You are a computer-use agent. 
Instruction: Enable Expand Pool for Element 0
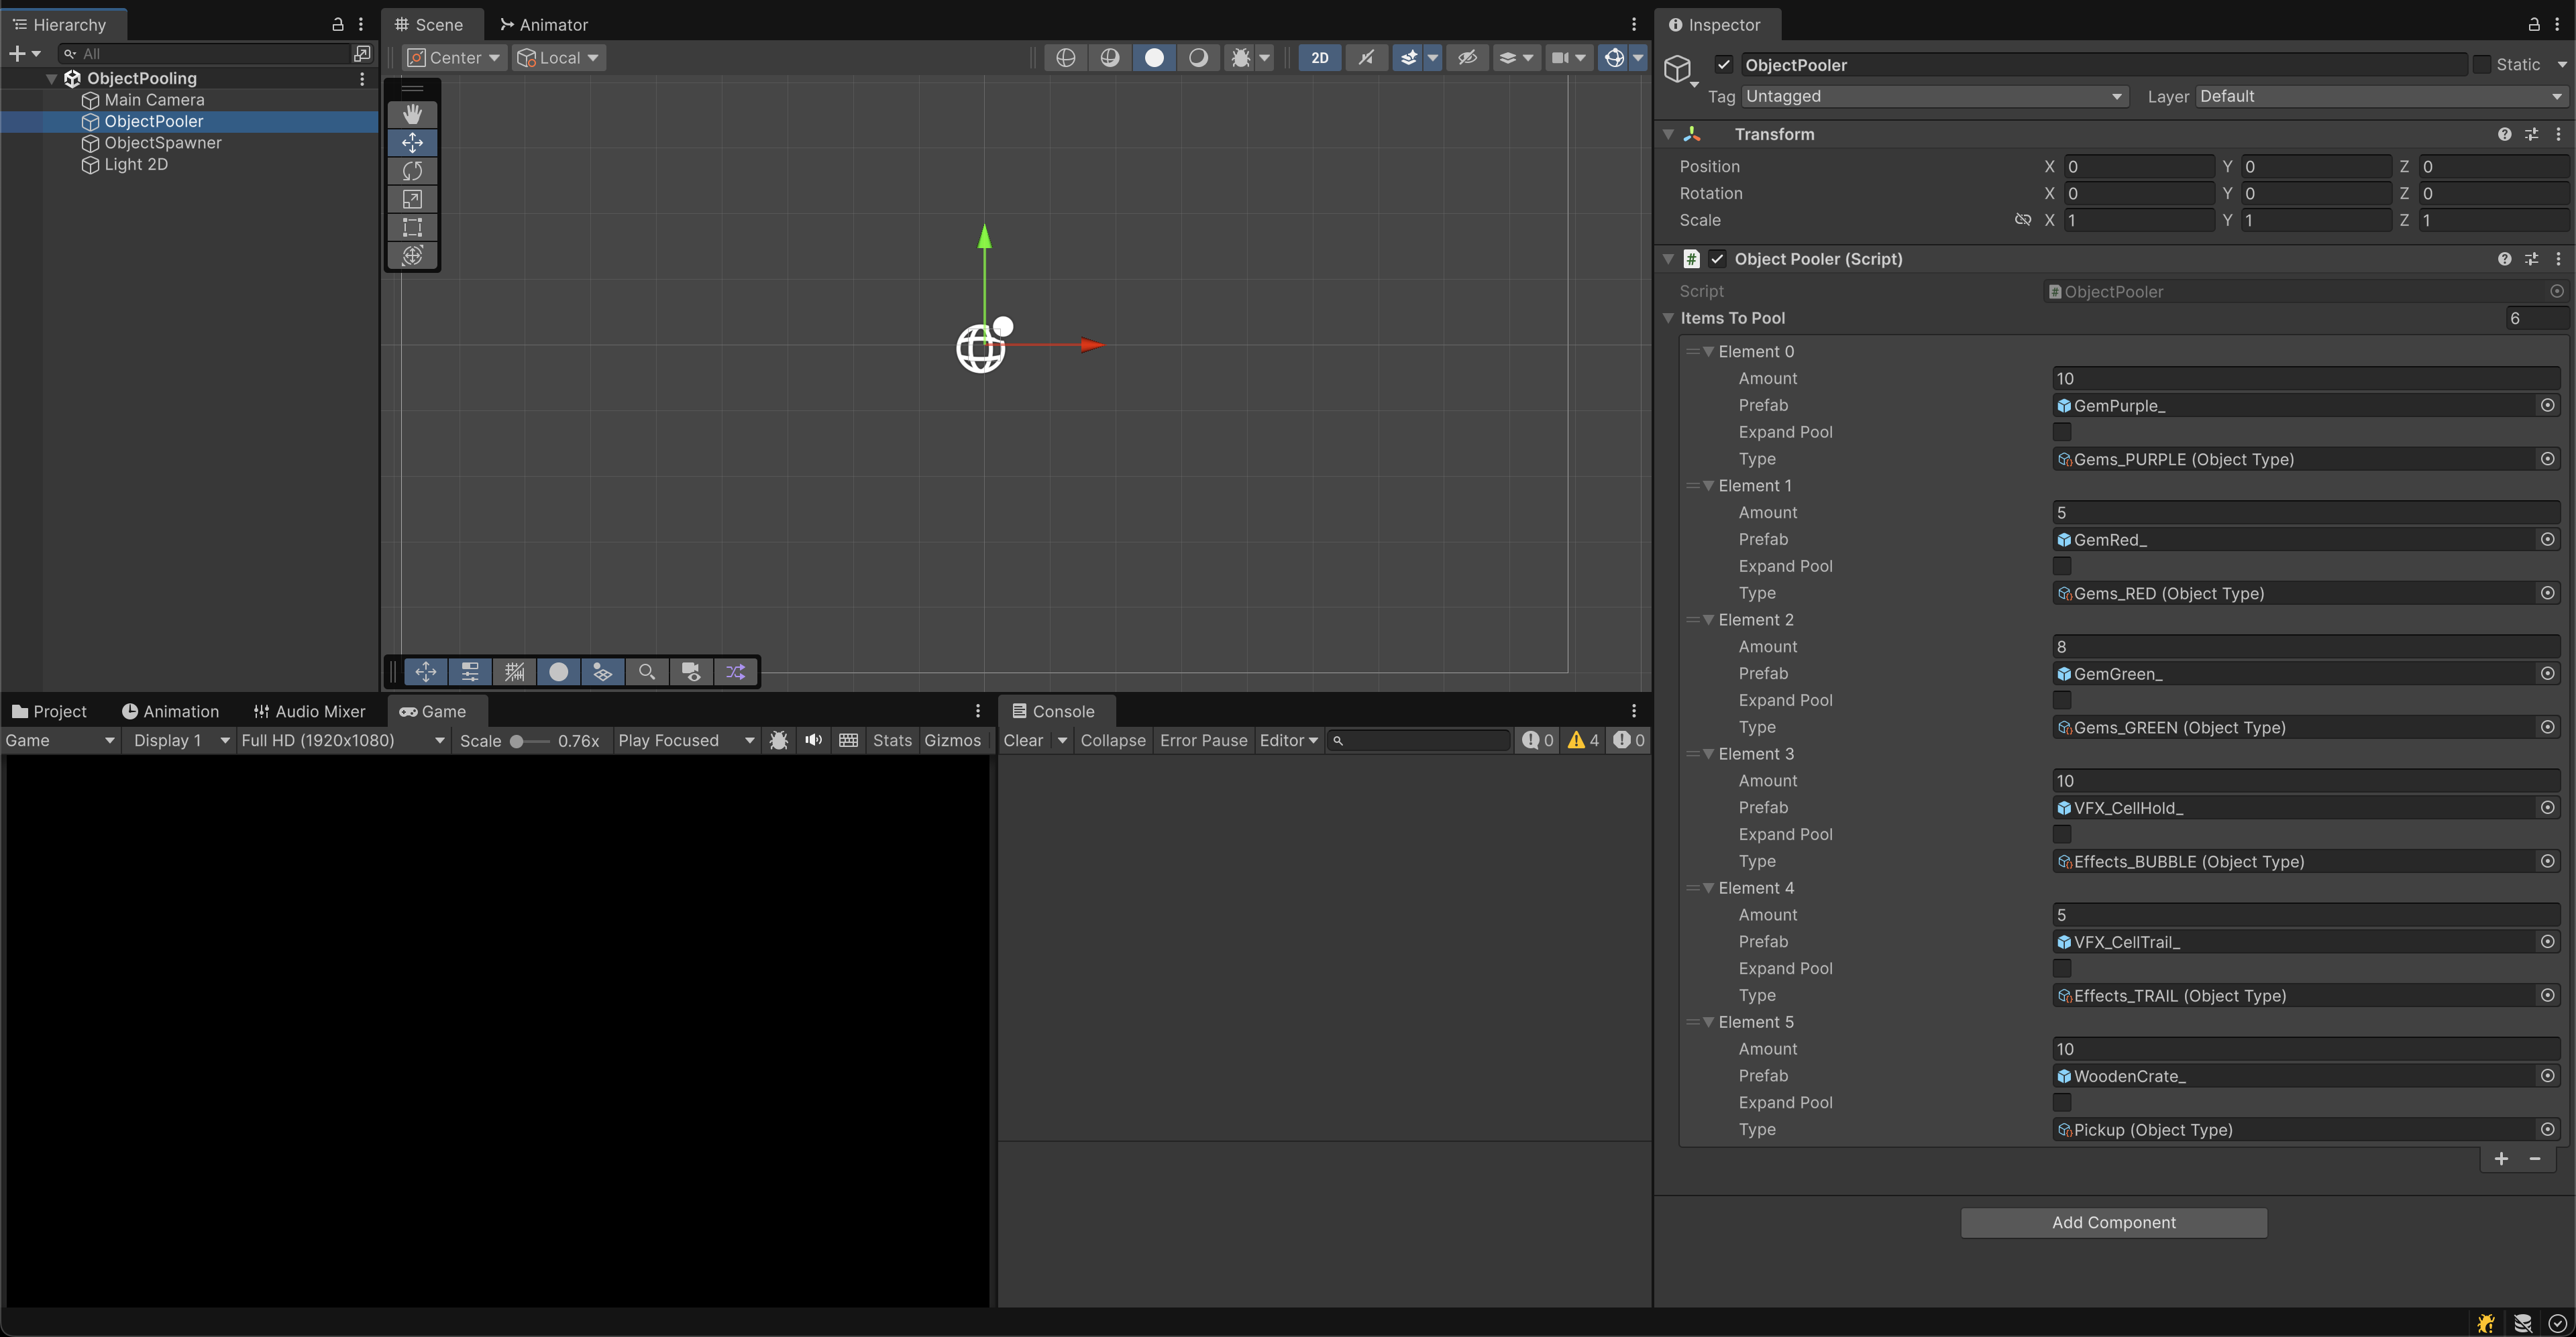[2062, 432]
